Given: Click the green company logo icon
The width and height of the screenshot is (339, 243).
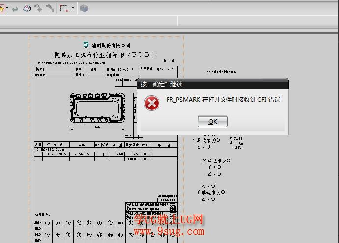Looking at the screenshot, I should 86,45.
